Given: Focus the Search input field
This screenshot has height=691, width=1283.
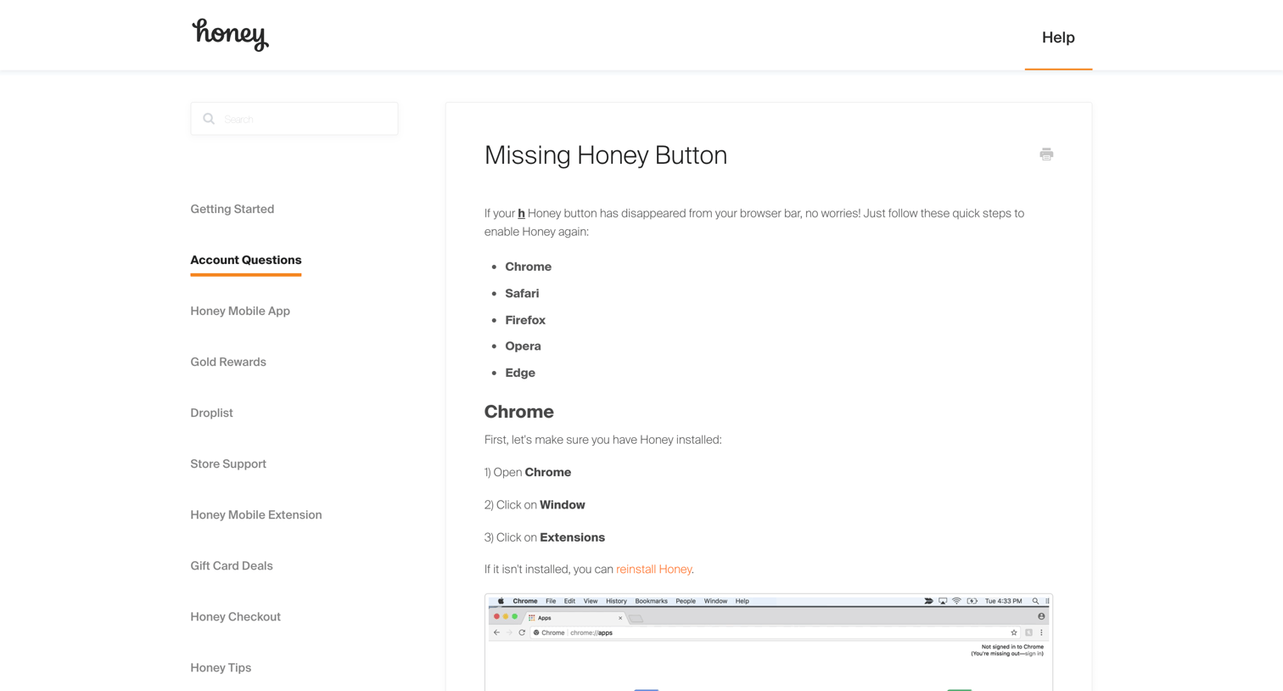Looking at the screenshot, I should (294, 119).
